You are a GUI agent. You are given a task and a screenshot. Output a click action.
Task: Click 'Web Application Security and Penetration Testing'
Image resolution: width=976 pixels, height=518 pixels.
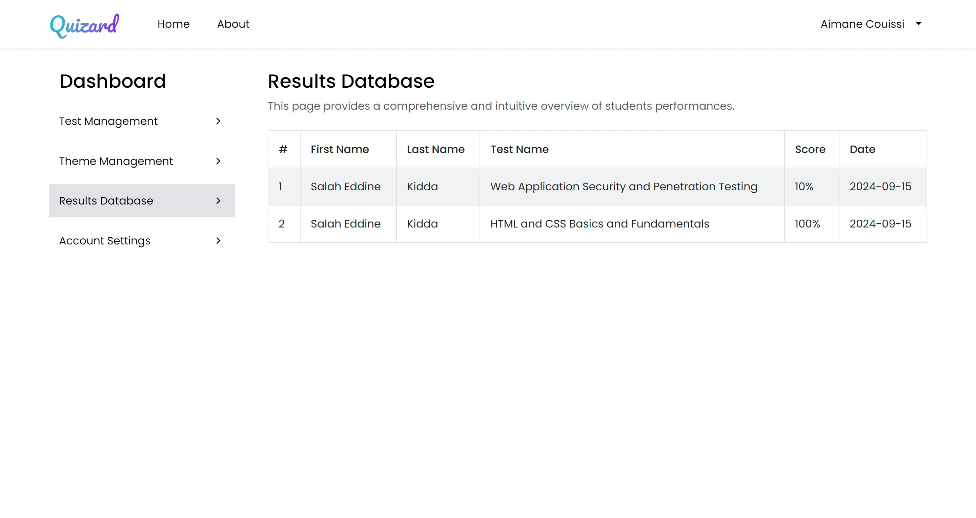[x=624, y=186]
